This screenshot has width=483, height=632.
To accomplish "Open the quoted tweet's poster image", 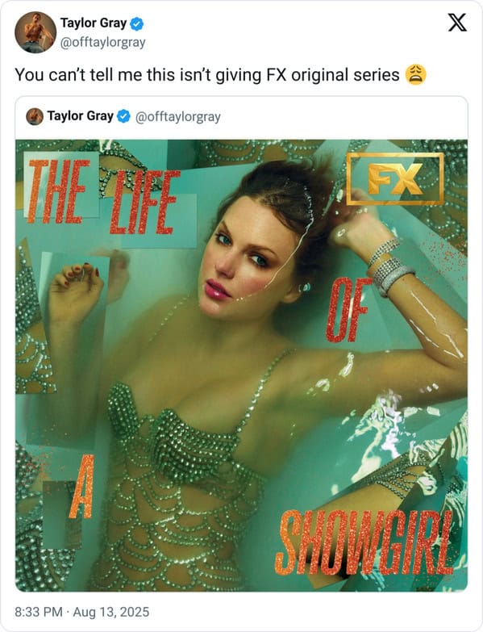I will [242, 365].
